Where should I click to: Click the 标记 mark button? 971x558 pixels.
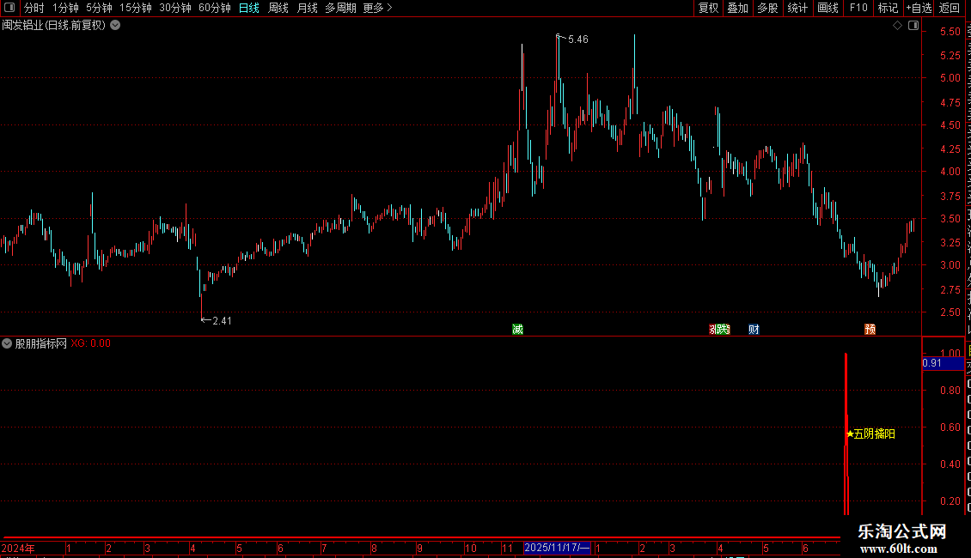888,8
